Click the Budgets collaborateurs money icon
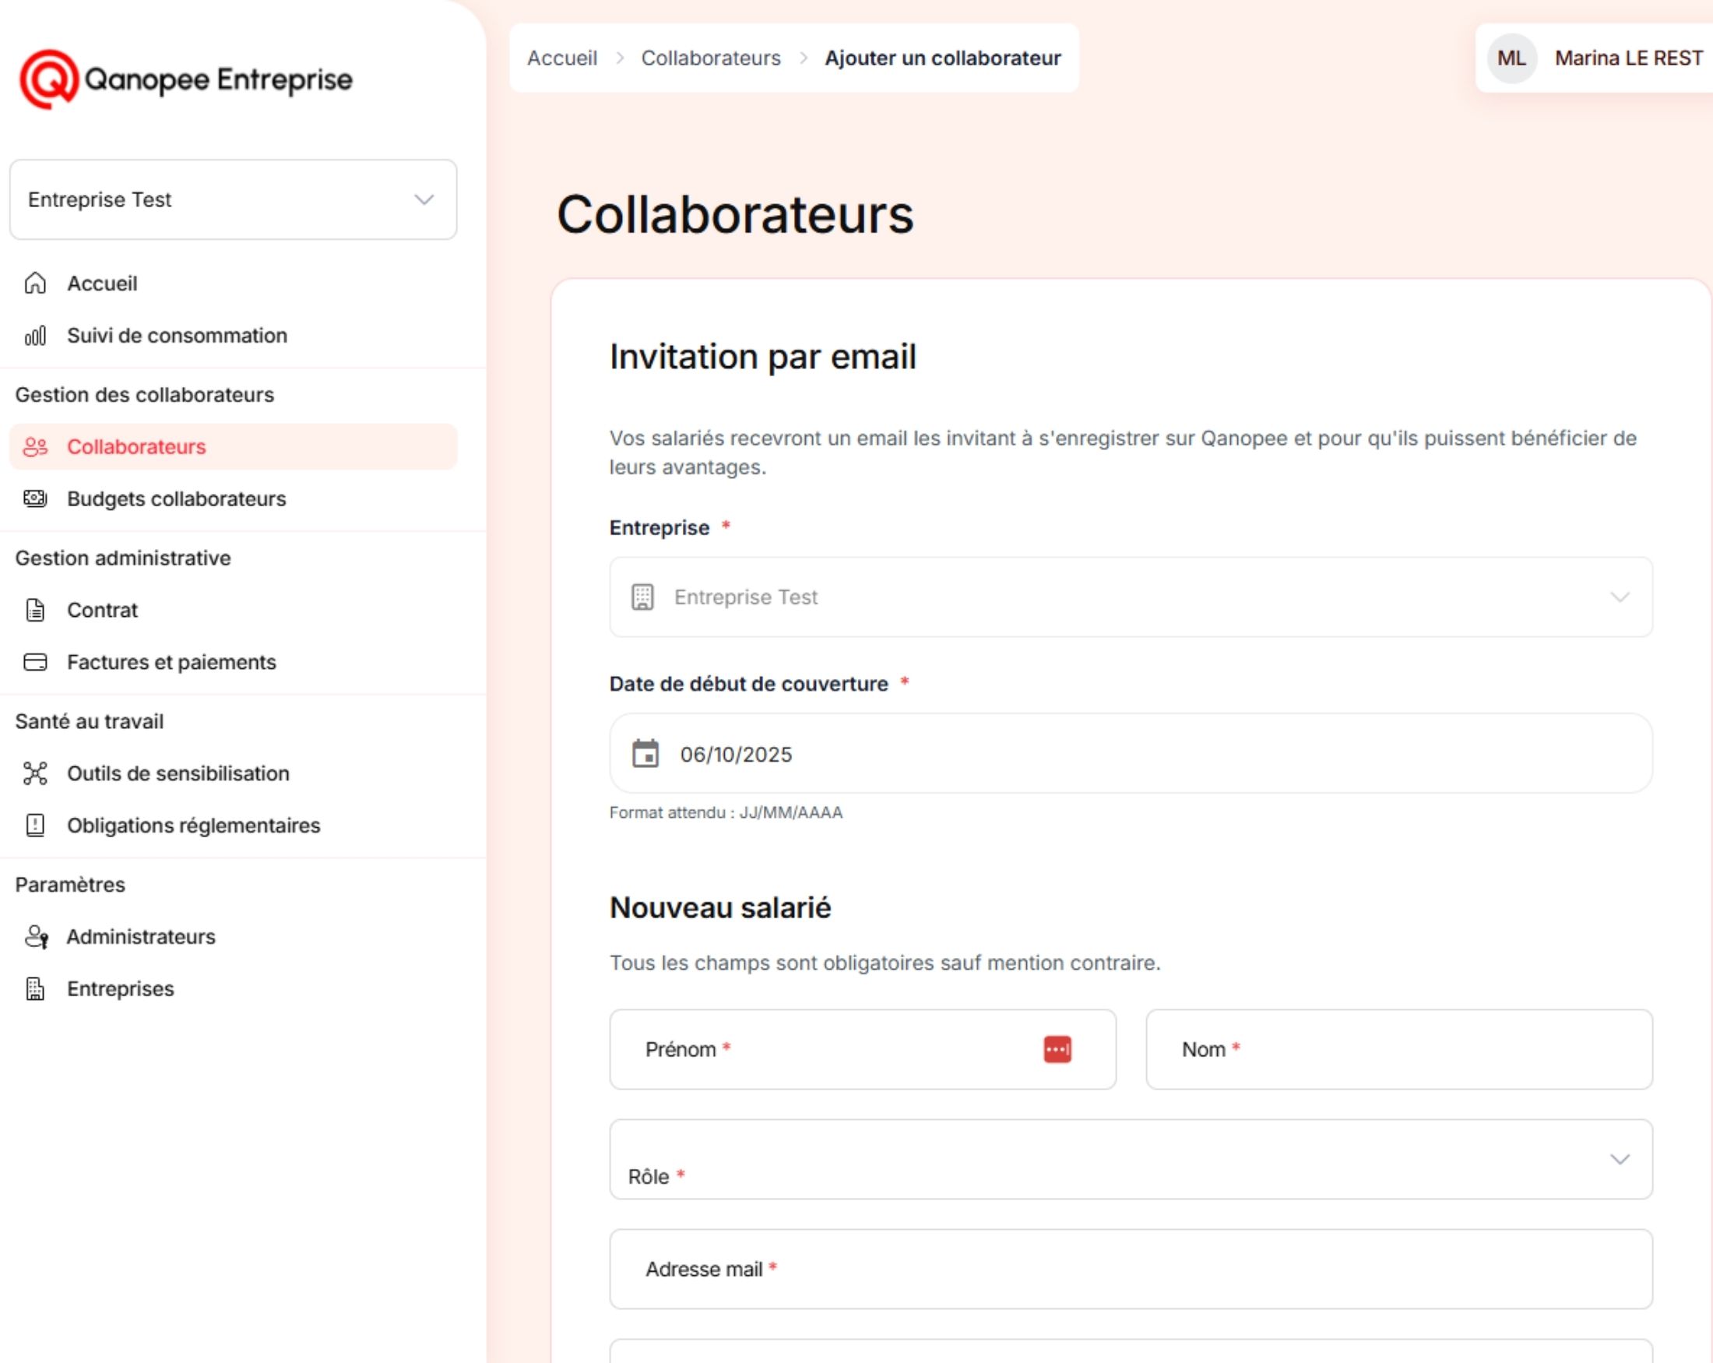 tap(35, 498)
